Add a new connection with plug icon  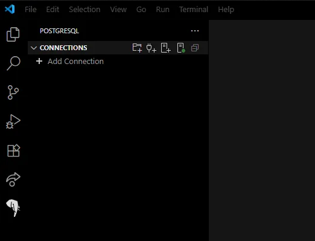[151, 48]
